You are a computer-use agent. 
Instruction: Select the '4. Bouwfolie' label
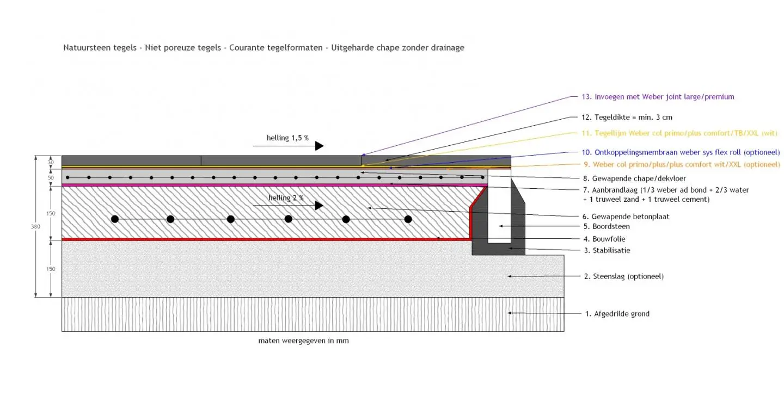coord(604,239)
